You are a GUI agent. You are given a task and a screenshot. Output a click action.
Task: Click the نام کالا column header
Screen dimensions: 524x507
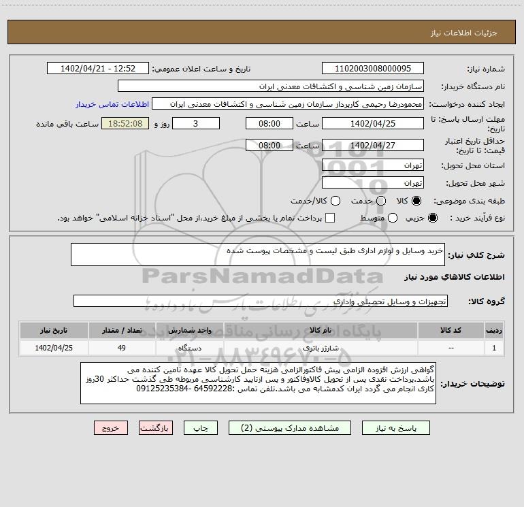pyautogui.click(x=321, y=330)
